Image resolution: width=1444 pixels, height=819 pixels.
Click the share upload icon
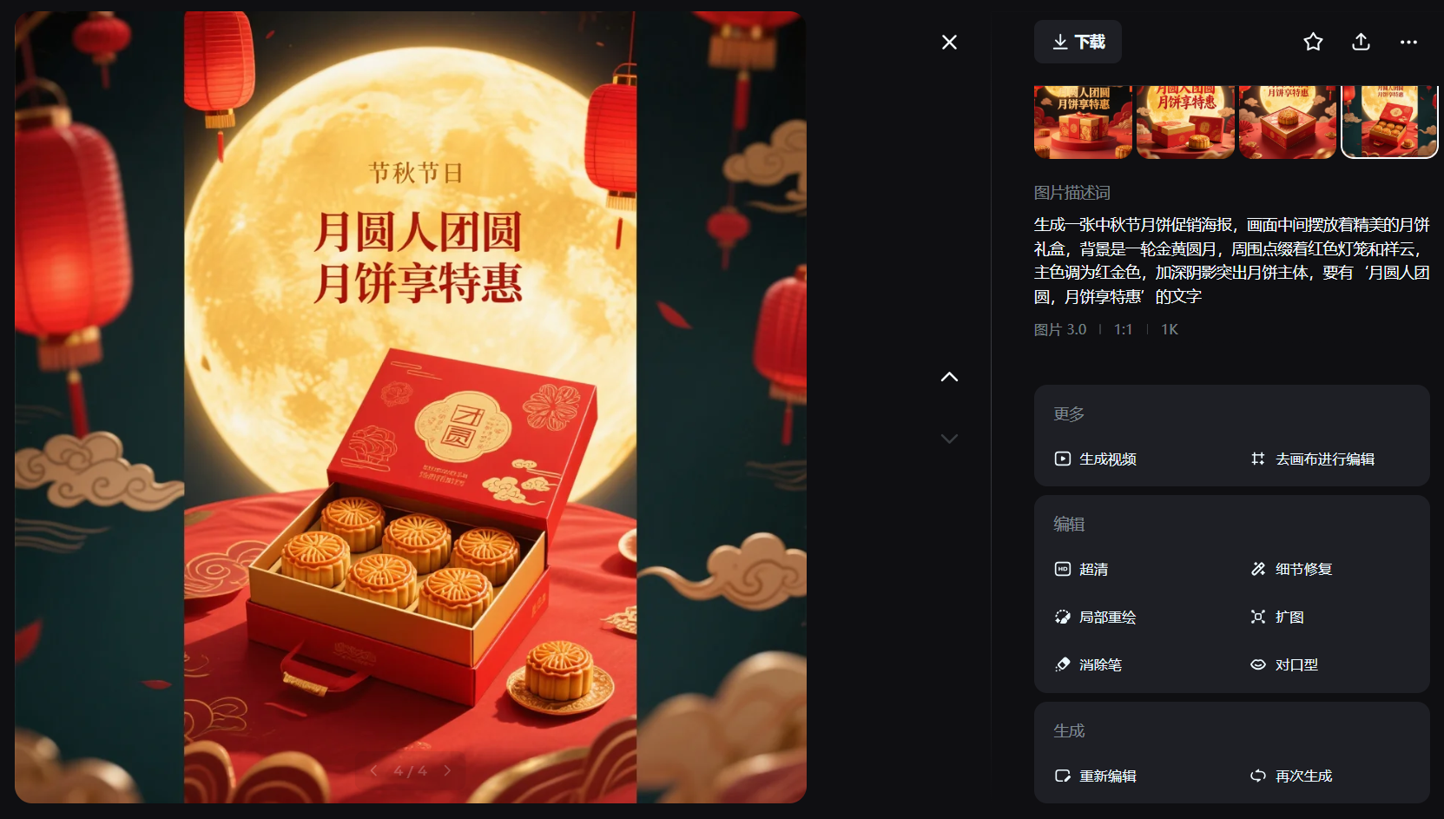pos(1361,42)
